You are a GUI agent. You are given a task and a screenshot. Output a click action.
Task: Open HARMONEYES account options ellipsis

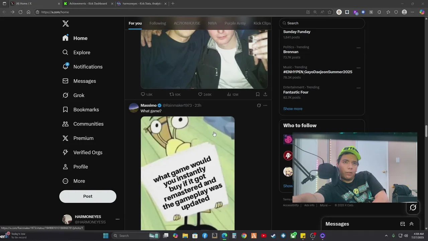point(117,219)
